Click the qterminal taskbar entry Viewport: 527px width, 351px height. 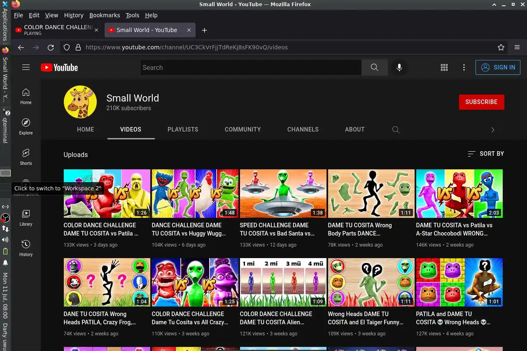[x=5, y=125]
